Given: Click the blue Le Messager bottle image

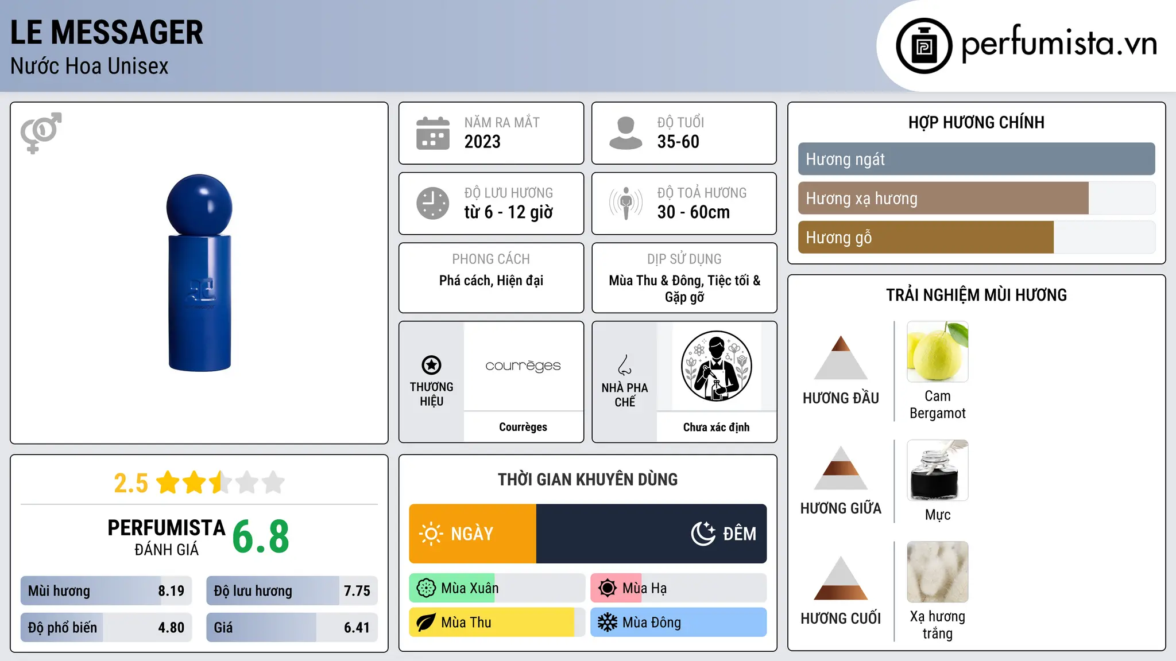Looking at the screenshot, I should [x=199, y=273].
